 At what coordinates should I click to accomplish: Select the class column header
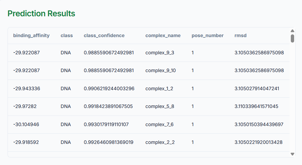(67, 36)
